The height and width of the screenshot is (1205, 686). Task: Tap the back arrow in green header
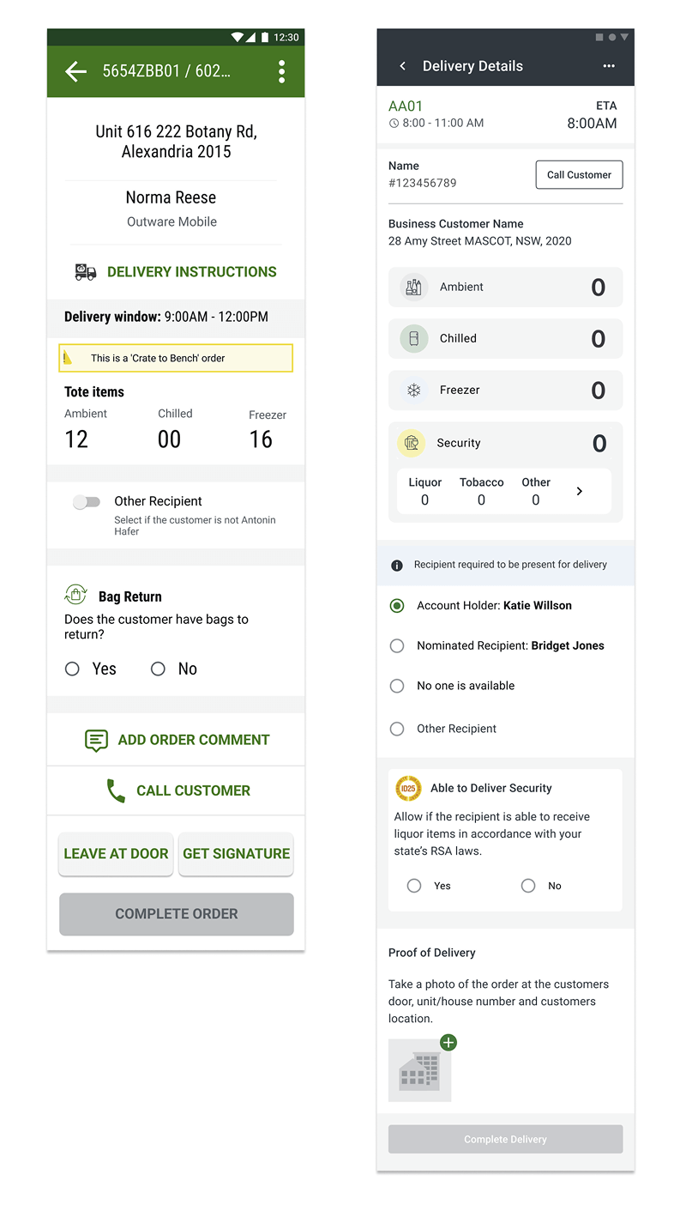[76, 72]
